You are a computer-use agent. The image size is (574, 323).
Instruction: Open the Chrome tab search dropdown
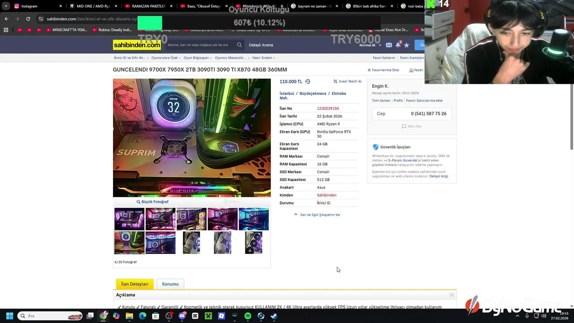pyautogui.click(x=6, y=6)
